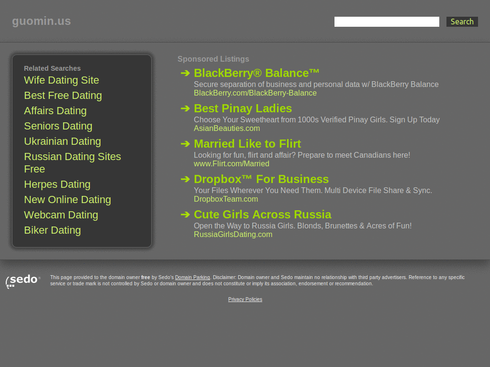The height and width of the screenshot is (367, 490).
Task: Open the Dropbox For Business listing
Action: (x=261, y=179)
